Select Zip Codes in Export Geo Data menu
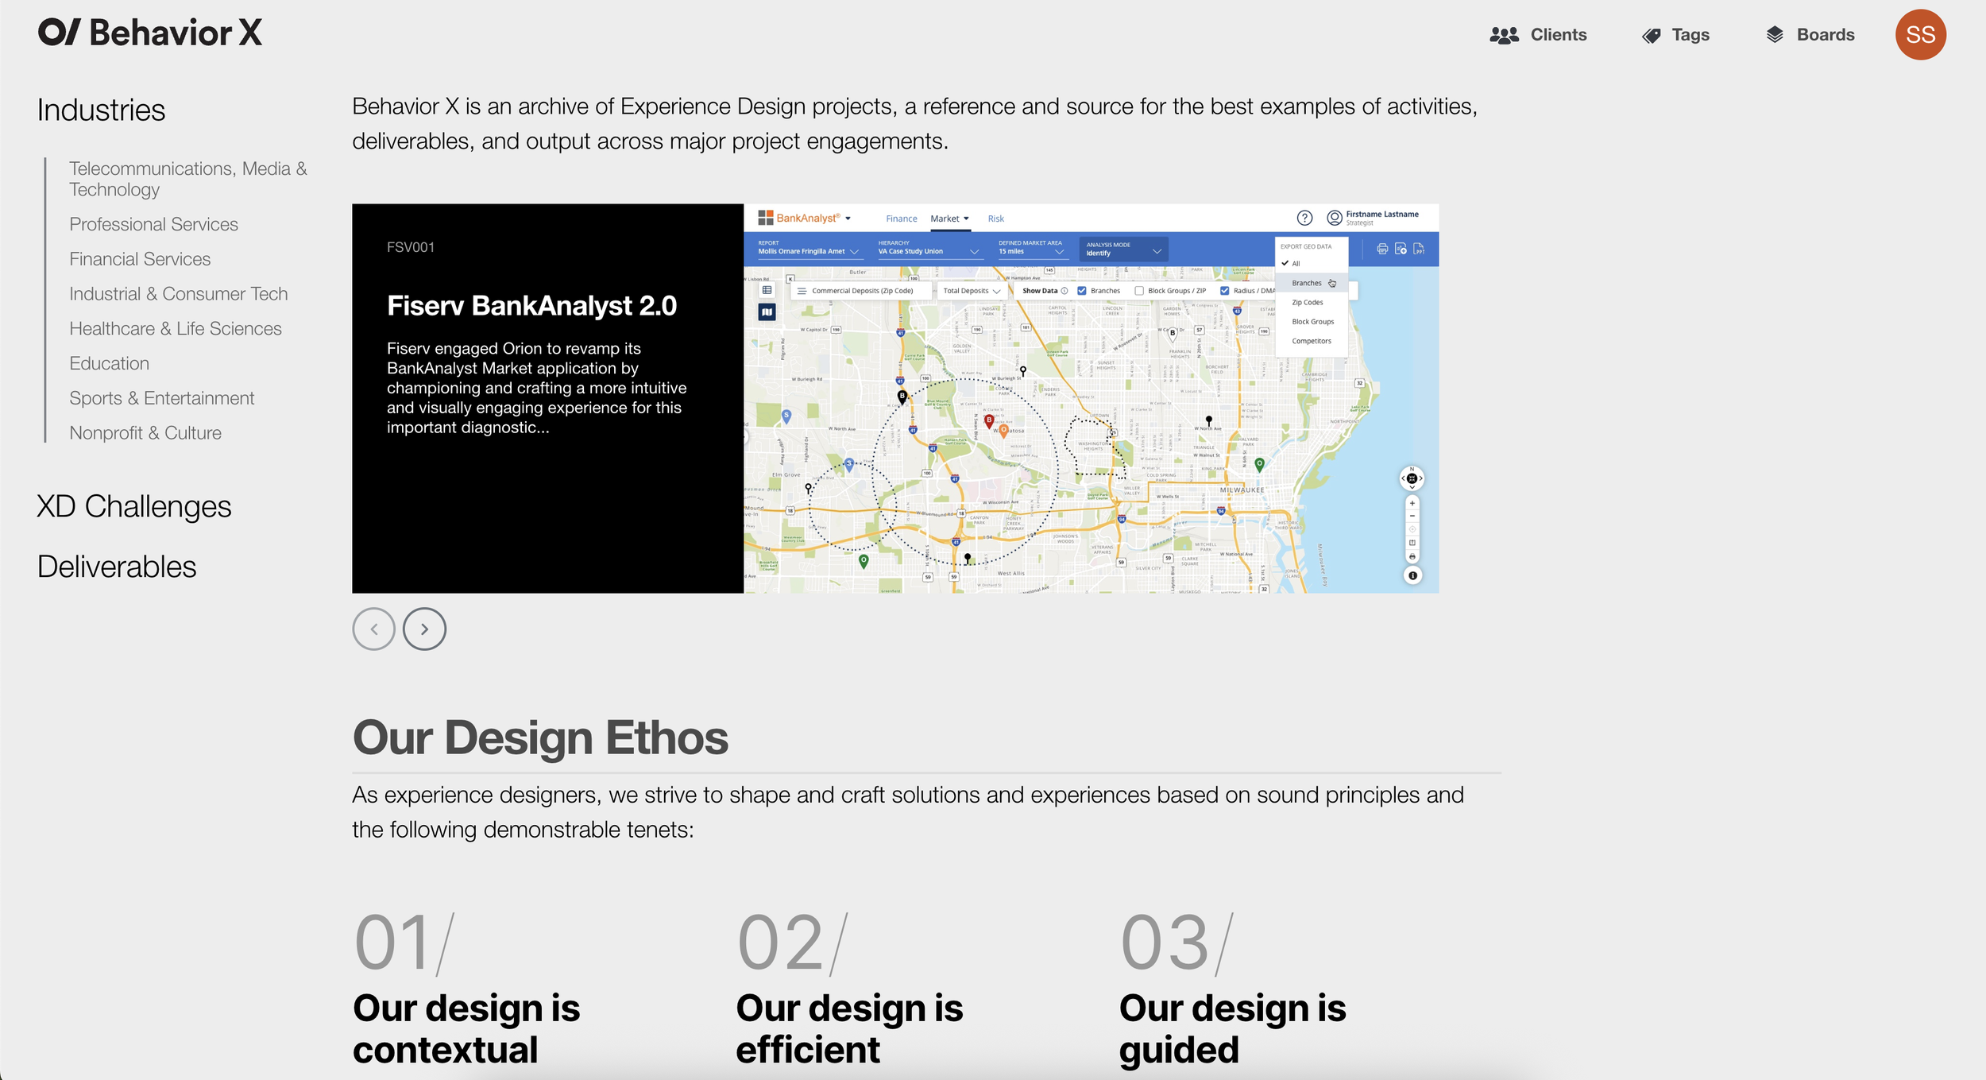The width and height of the screenshot is (1986, 1080). (x=1307, y=302)
